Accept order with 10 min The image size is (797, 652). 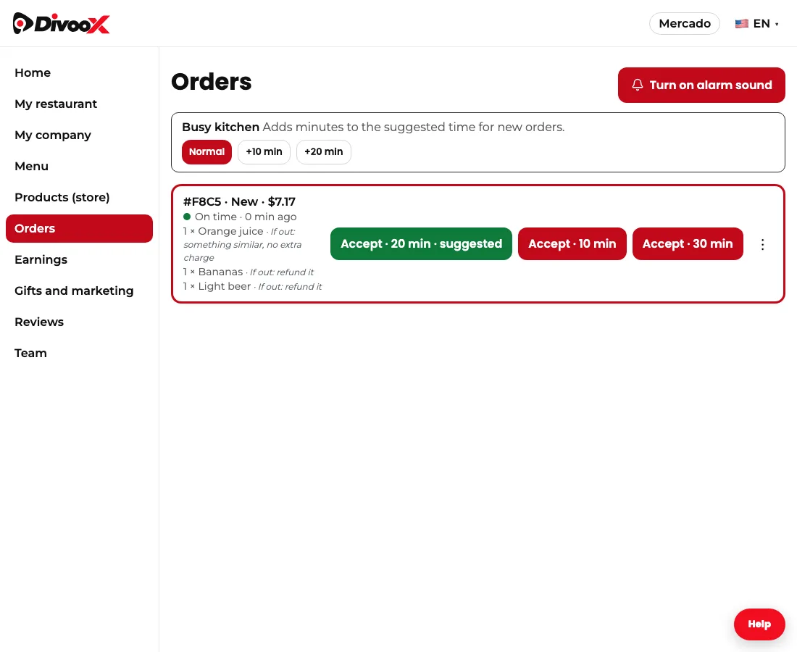click(572, 244)
